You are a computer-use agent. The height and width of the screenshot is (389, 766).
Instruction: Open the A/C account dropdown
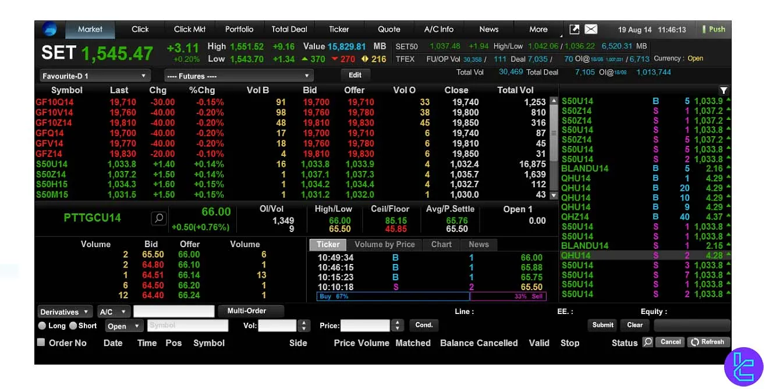pos(114,311)
